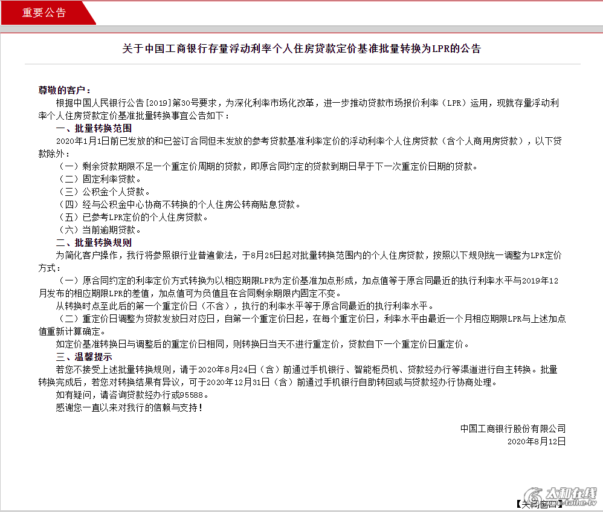This screenshot has height=512, width=603.
Task: Select heading 二、批量转换规则
Action: [94, 242]
